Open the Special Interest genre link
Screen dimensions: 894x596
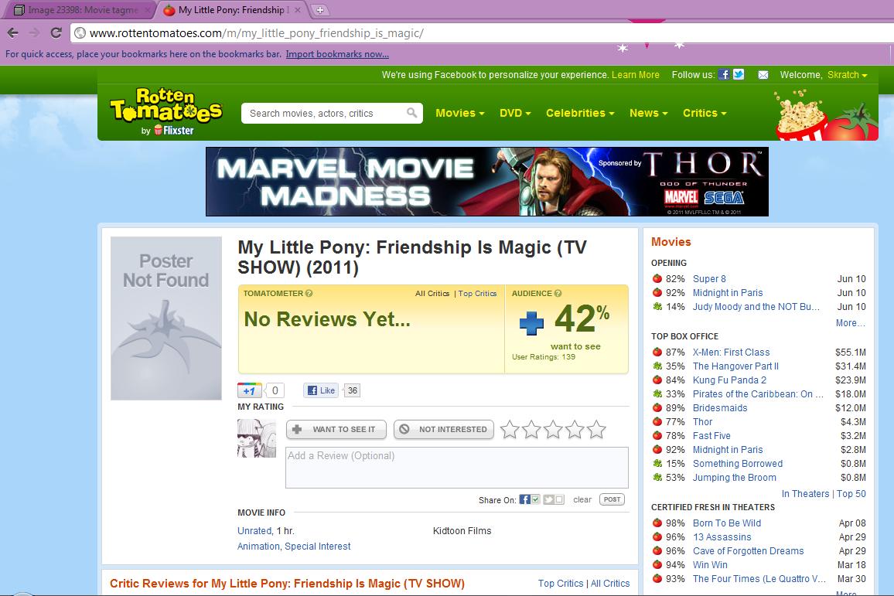point(318,546)
